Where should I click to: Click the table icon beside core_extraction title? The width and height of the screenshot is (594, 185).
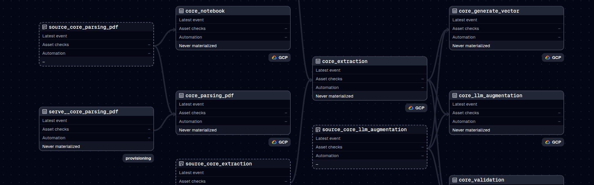click(x=318, y=61)
